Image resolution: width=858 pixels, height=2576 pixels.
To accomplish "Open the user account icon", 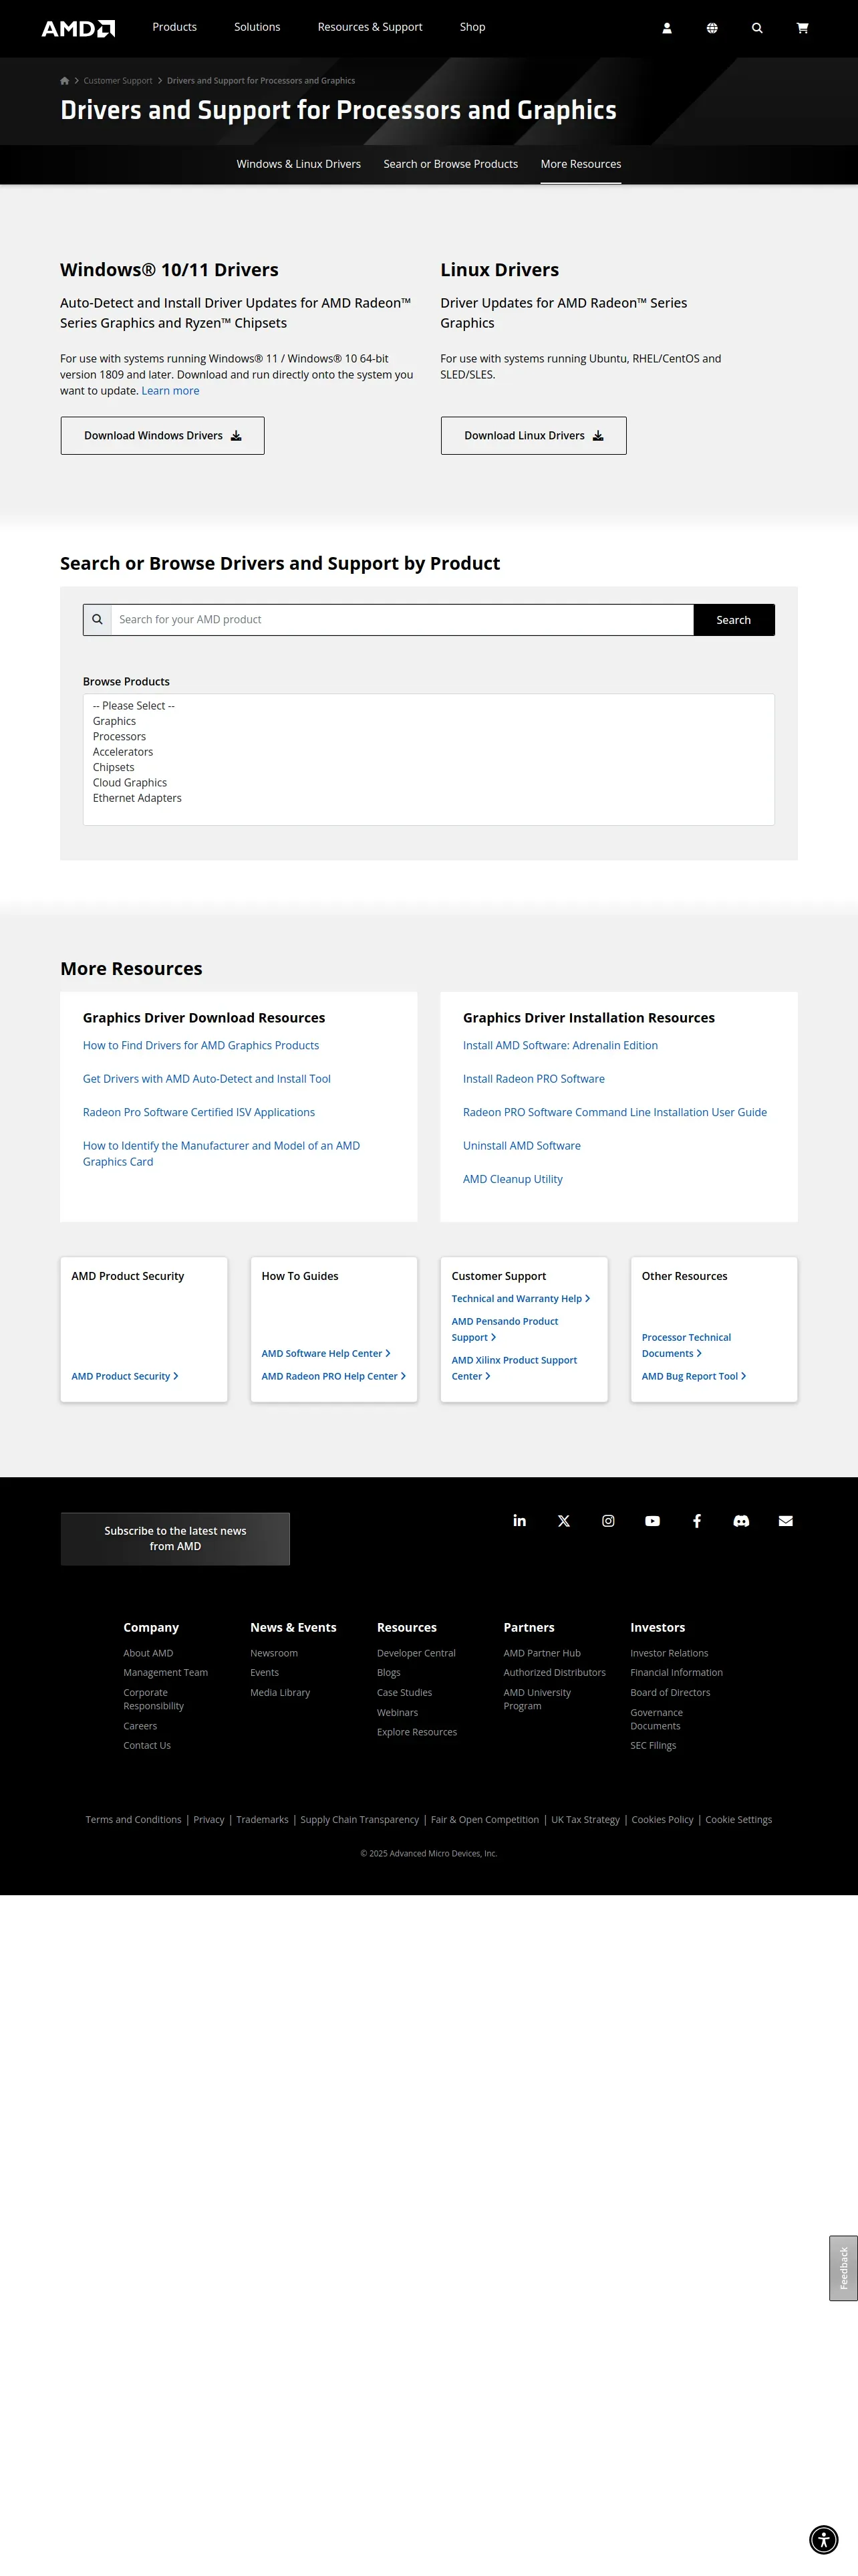I will pyautogui.click(x=668, y=28).
